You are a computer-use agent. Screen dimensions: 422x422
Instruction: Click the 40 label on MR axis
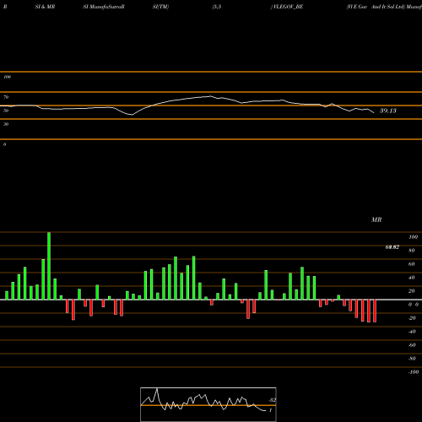pos(412,278)
